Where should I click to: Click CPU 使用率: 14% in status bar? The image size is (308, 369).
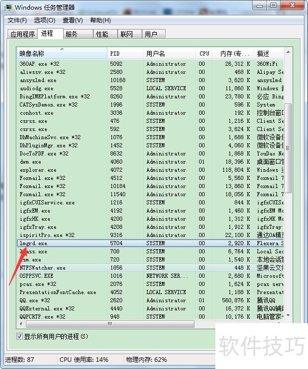(x=84, y=360)
